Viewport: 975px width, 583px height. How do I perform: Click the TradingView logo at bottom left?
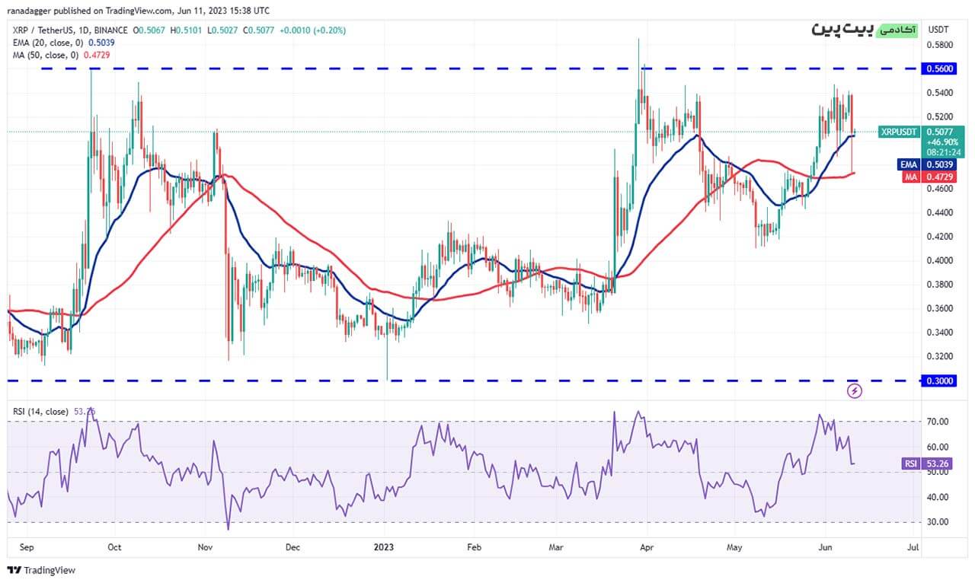point(42,570)
